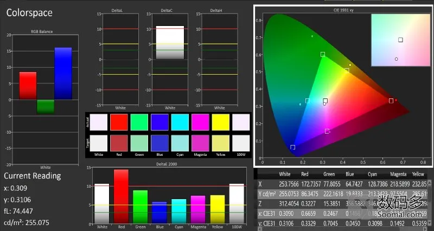The image size is (434, 231).
Task: Click table cell '77.8055'
Action: 331,184
